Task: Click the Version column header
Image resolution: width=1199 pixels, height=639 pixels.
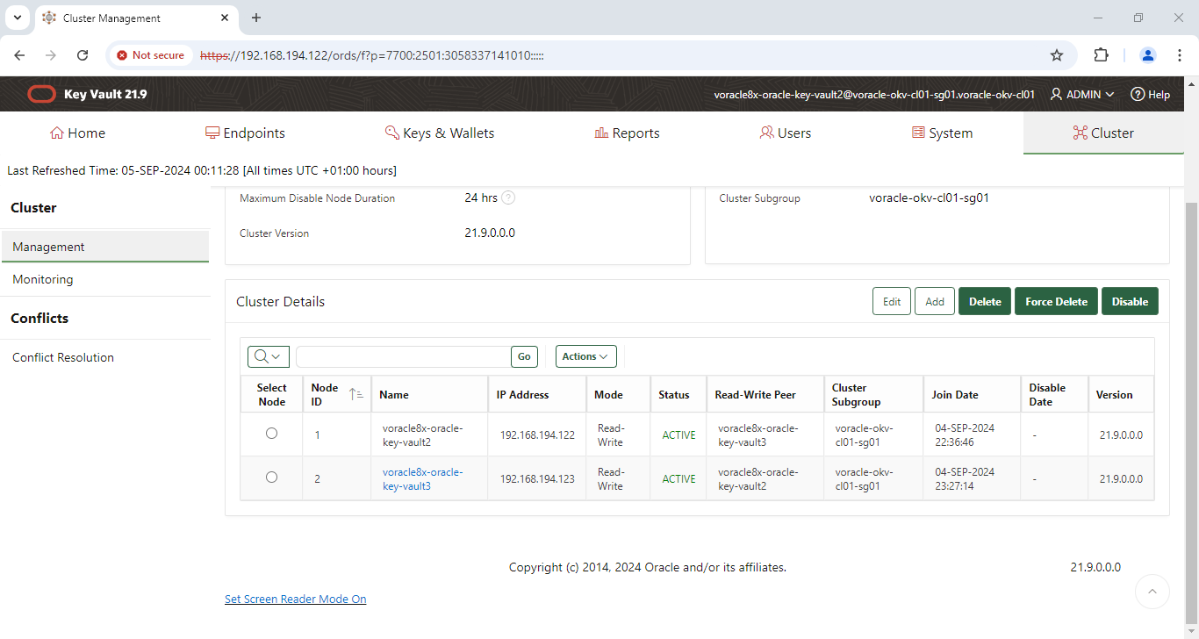Action: [x=1114, y=395]
